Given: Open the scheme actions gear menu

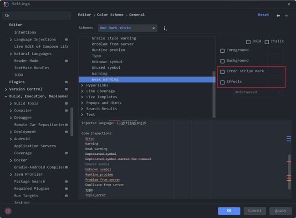Looking at the screenshot, I should click(x=165, y=28).
